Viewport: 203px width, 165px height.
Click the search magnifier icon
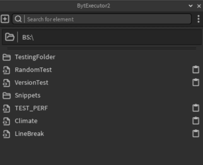click(x=18, y=19)
